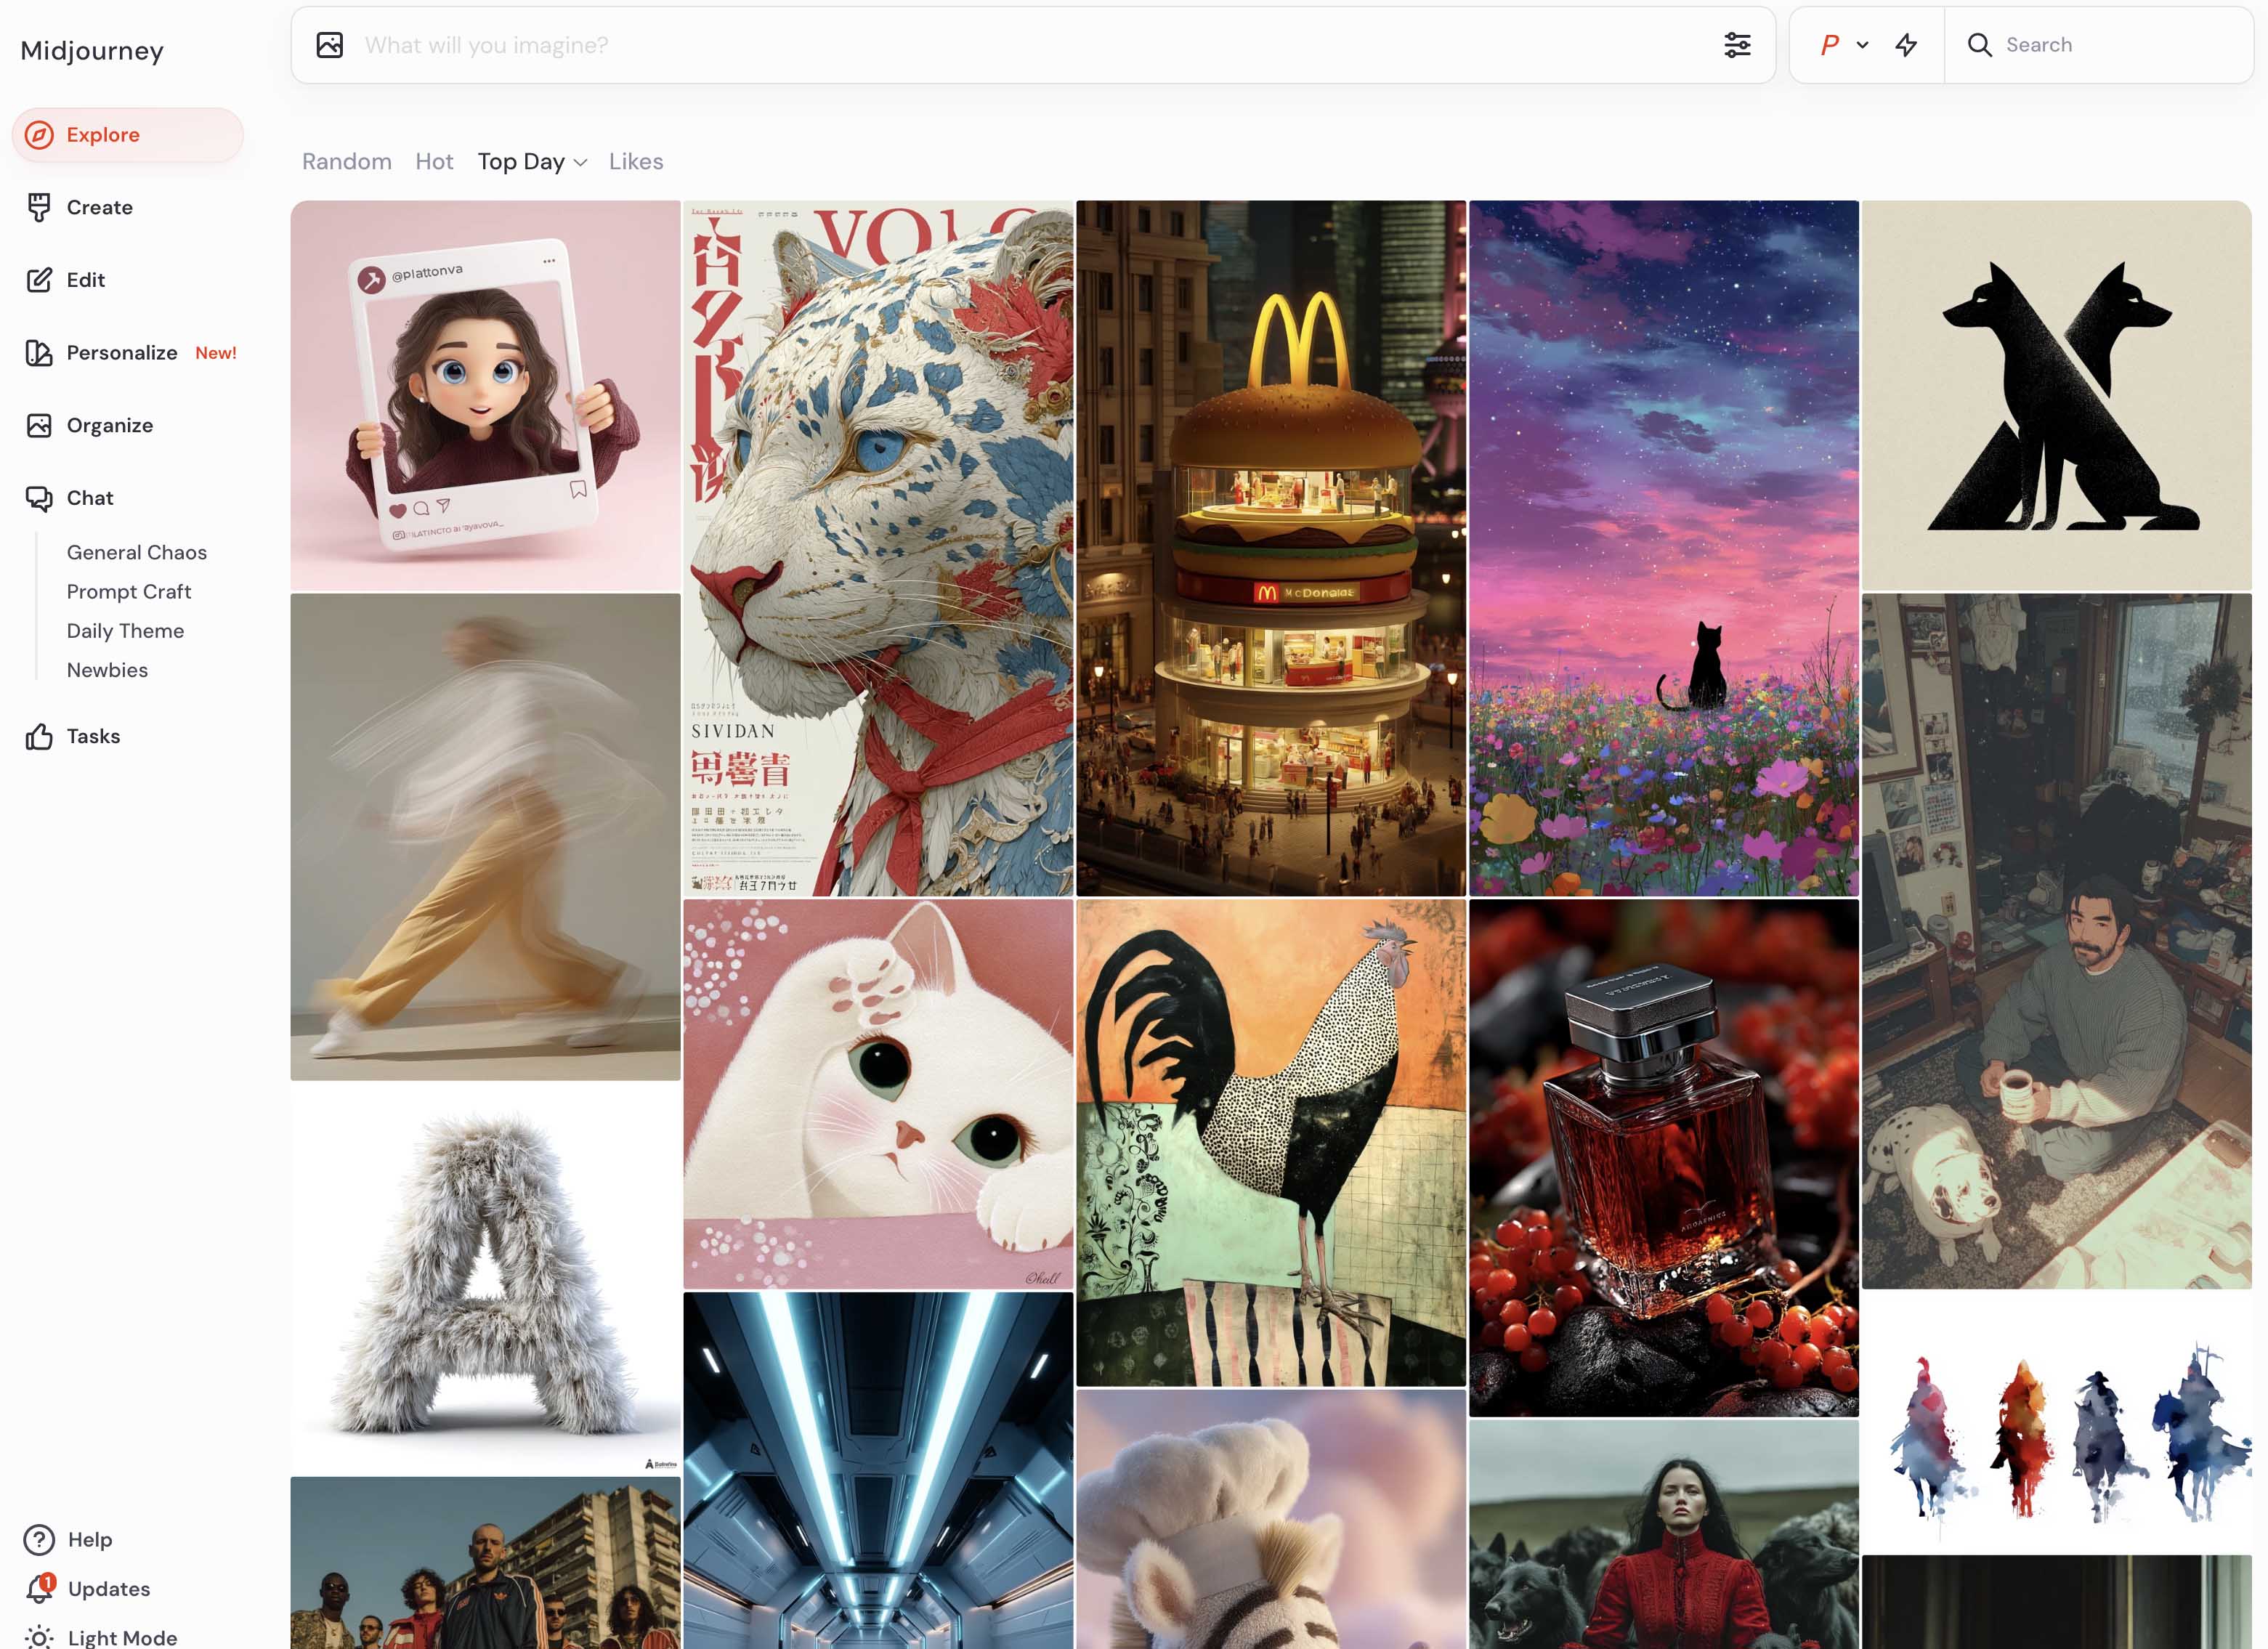Expand the Top Day dropdown chevron
The image size is (2268, 1649).
[x=580, y=163]
